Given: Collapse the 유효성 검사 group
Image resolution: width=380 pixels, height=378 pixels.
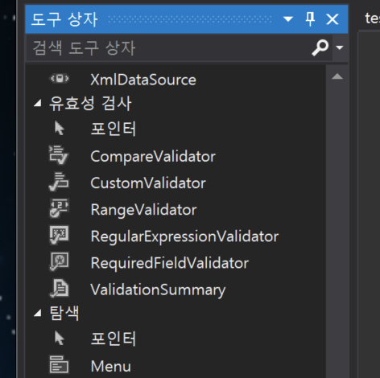Looking at the screenshot, I should 38,103.
